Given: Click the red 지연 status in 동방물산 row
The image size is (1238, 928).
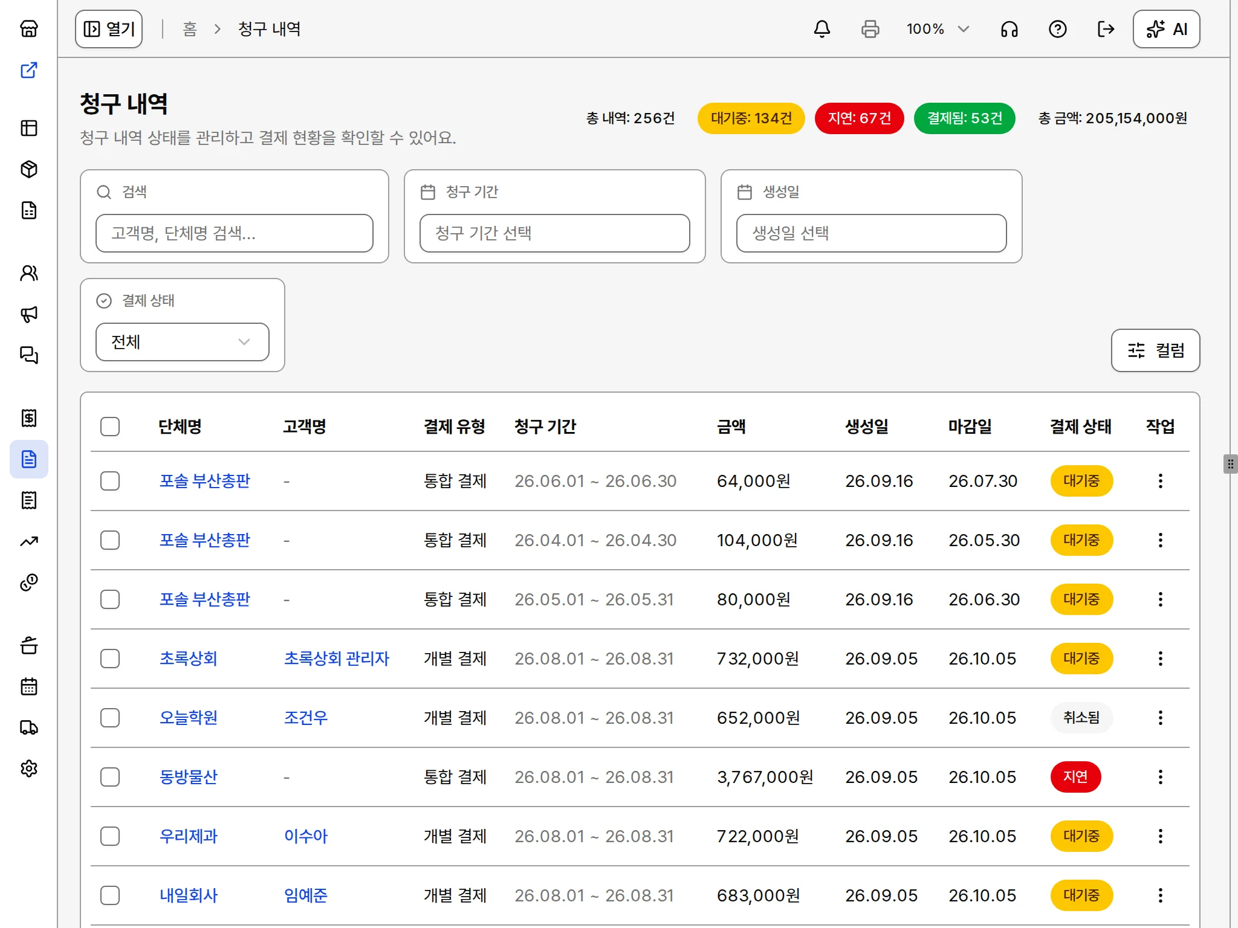Looking at the screenshot, I should (x=1075, y=777).
